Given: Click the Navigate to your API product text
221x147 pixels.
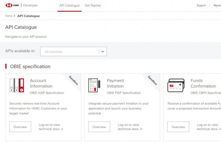Looking at the screenshot, I should click(26, 37).
